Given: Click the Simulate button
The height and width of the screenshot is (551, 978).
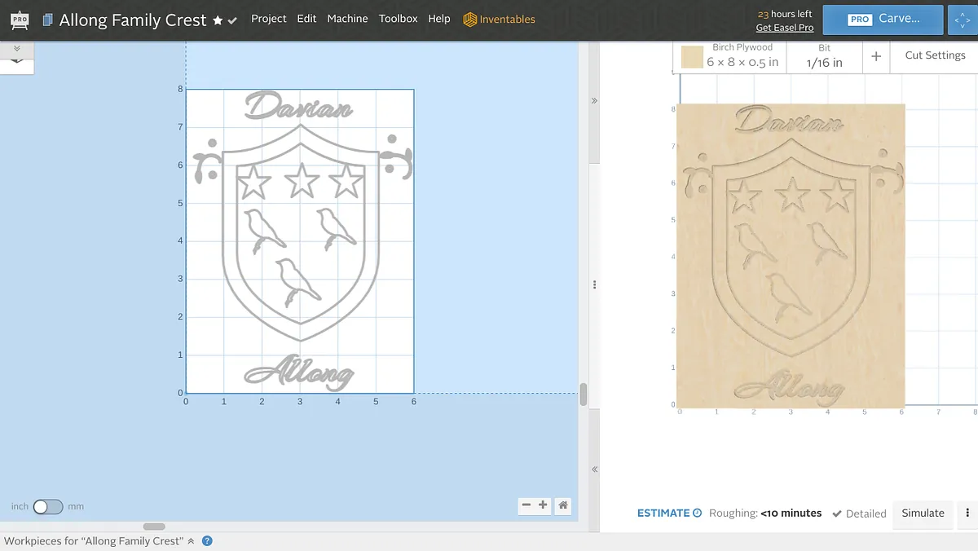Looking at the screenshot, I should click(923, 513).
